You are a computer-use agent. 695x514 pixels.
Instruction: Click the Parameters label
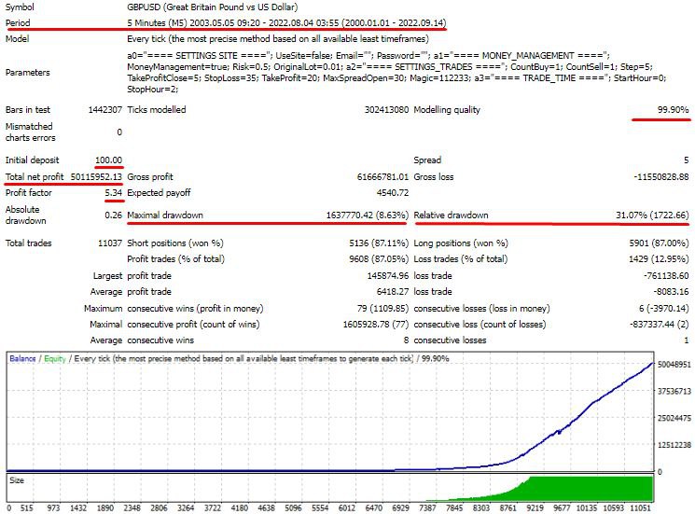click(x=27, y=72)
